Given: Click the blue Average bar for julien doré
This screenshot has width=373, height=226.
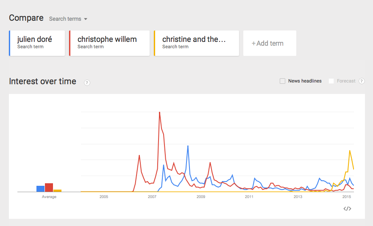Looking at the screenshot, I should click(x=40, y=189).
